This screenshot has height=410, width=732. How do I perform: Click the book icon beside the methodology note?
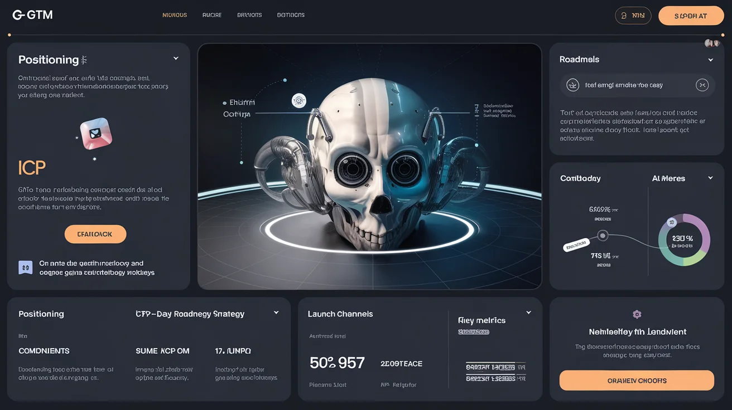tap(25, 267)
